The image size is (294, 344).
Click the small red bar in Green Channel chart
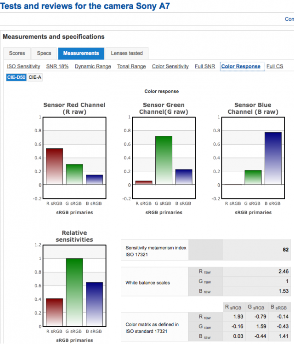pyautogui.click(x=144, y=183)
